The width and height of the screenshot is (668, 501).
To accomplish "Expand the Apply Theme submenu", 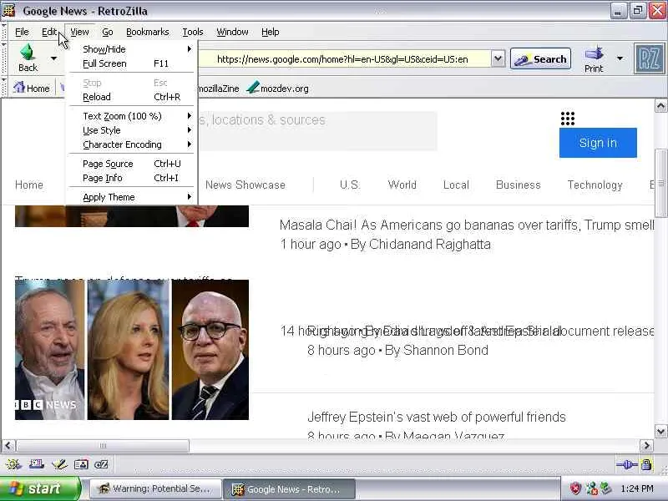I will pyautogui.click(x=131, y=197).
